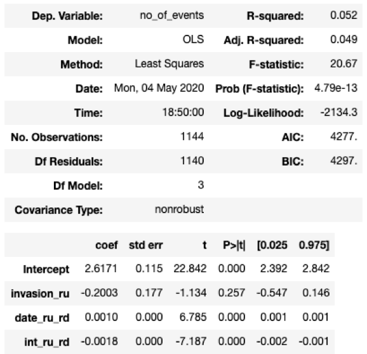Select No. Observations value 1144
This screenshot has height=354, width=367.
coord(192,136)
